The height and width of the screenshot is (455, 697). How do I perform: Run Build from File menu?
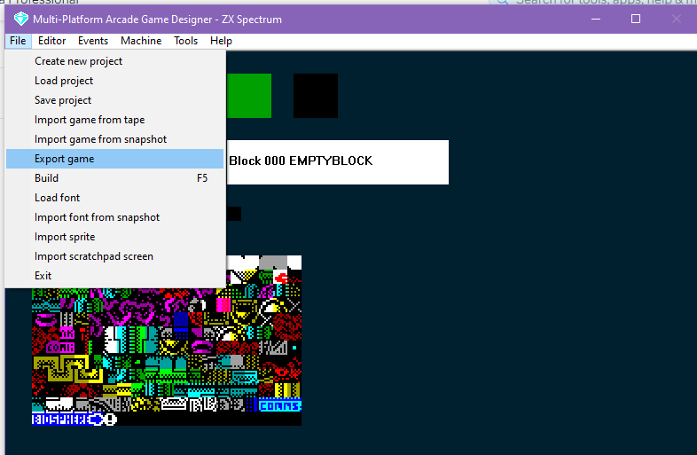(x=114, y=178)
